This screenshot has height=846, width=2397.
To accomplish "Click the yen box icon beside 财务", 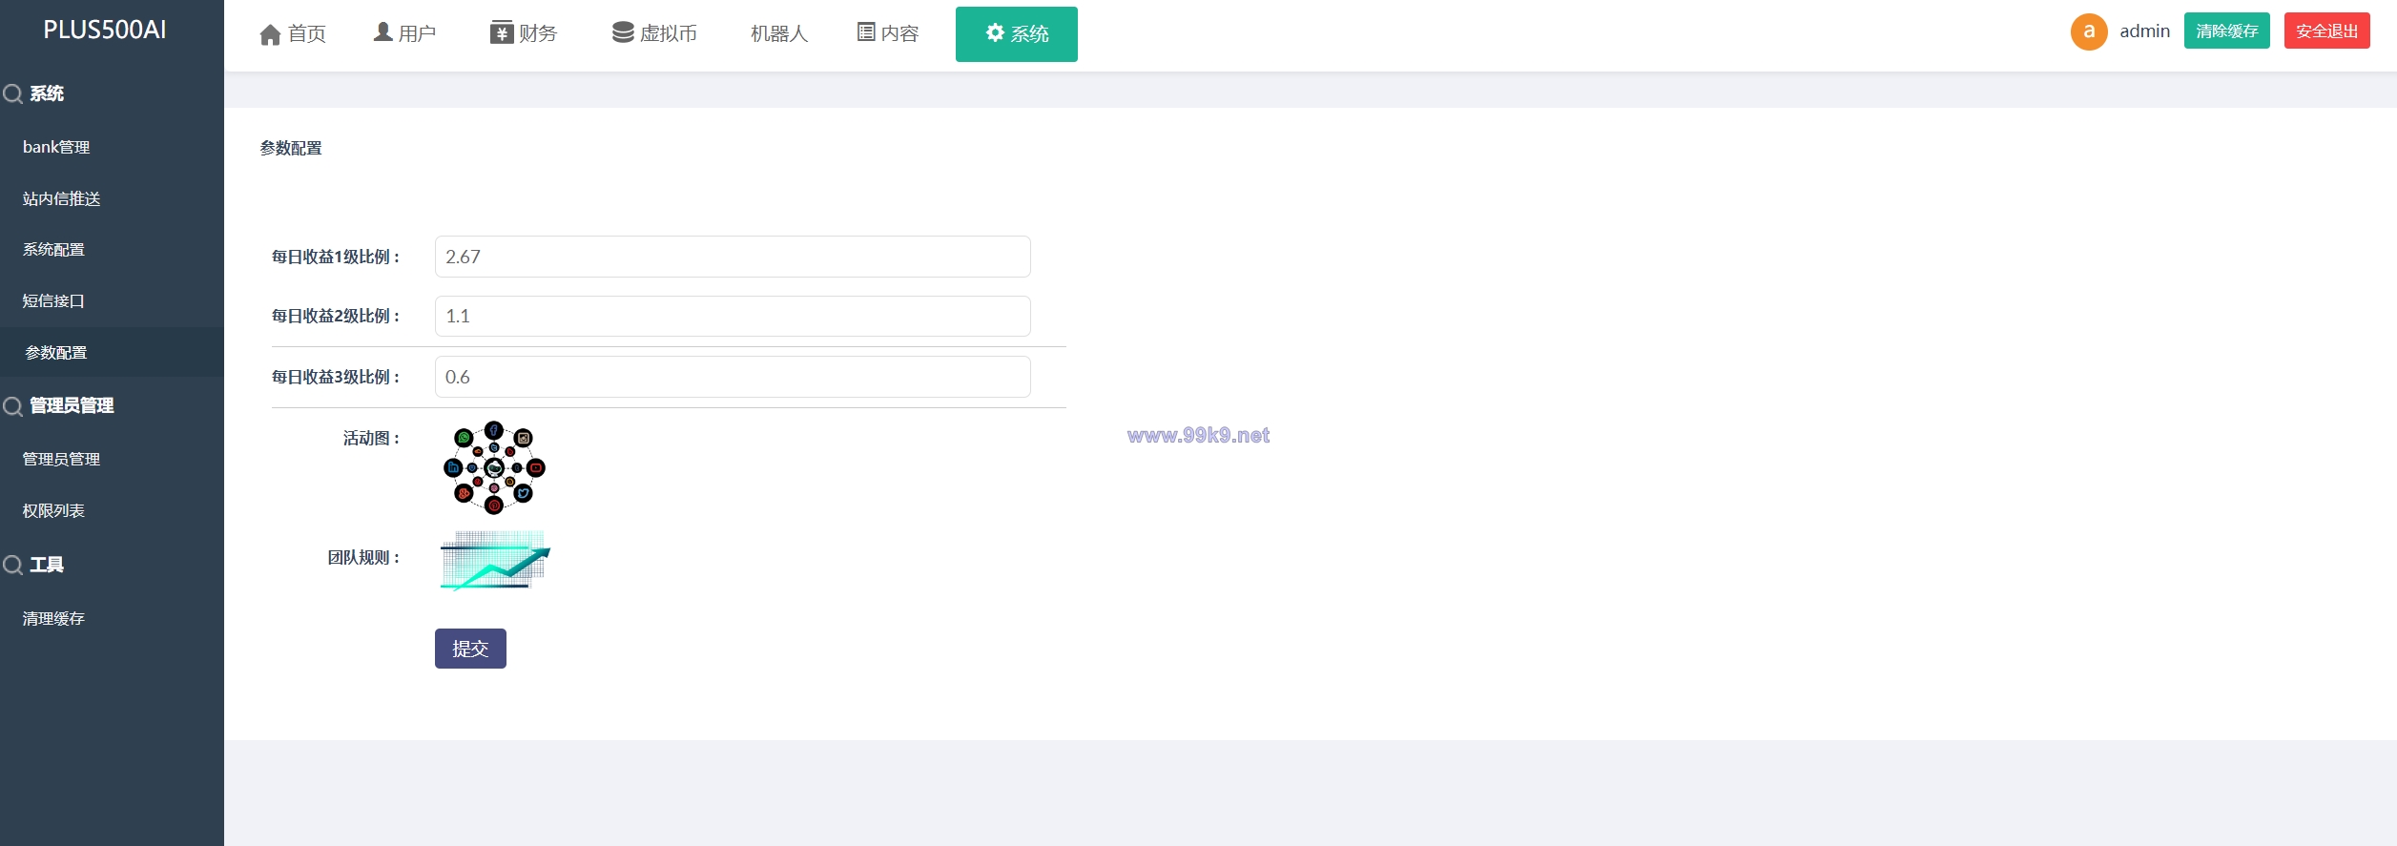I will (x=502, y=33).
